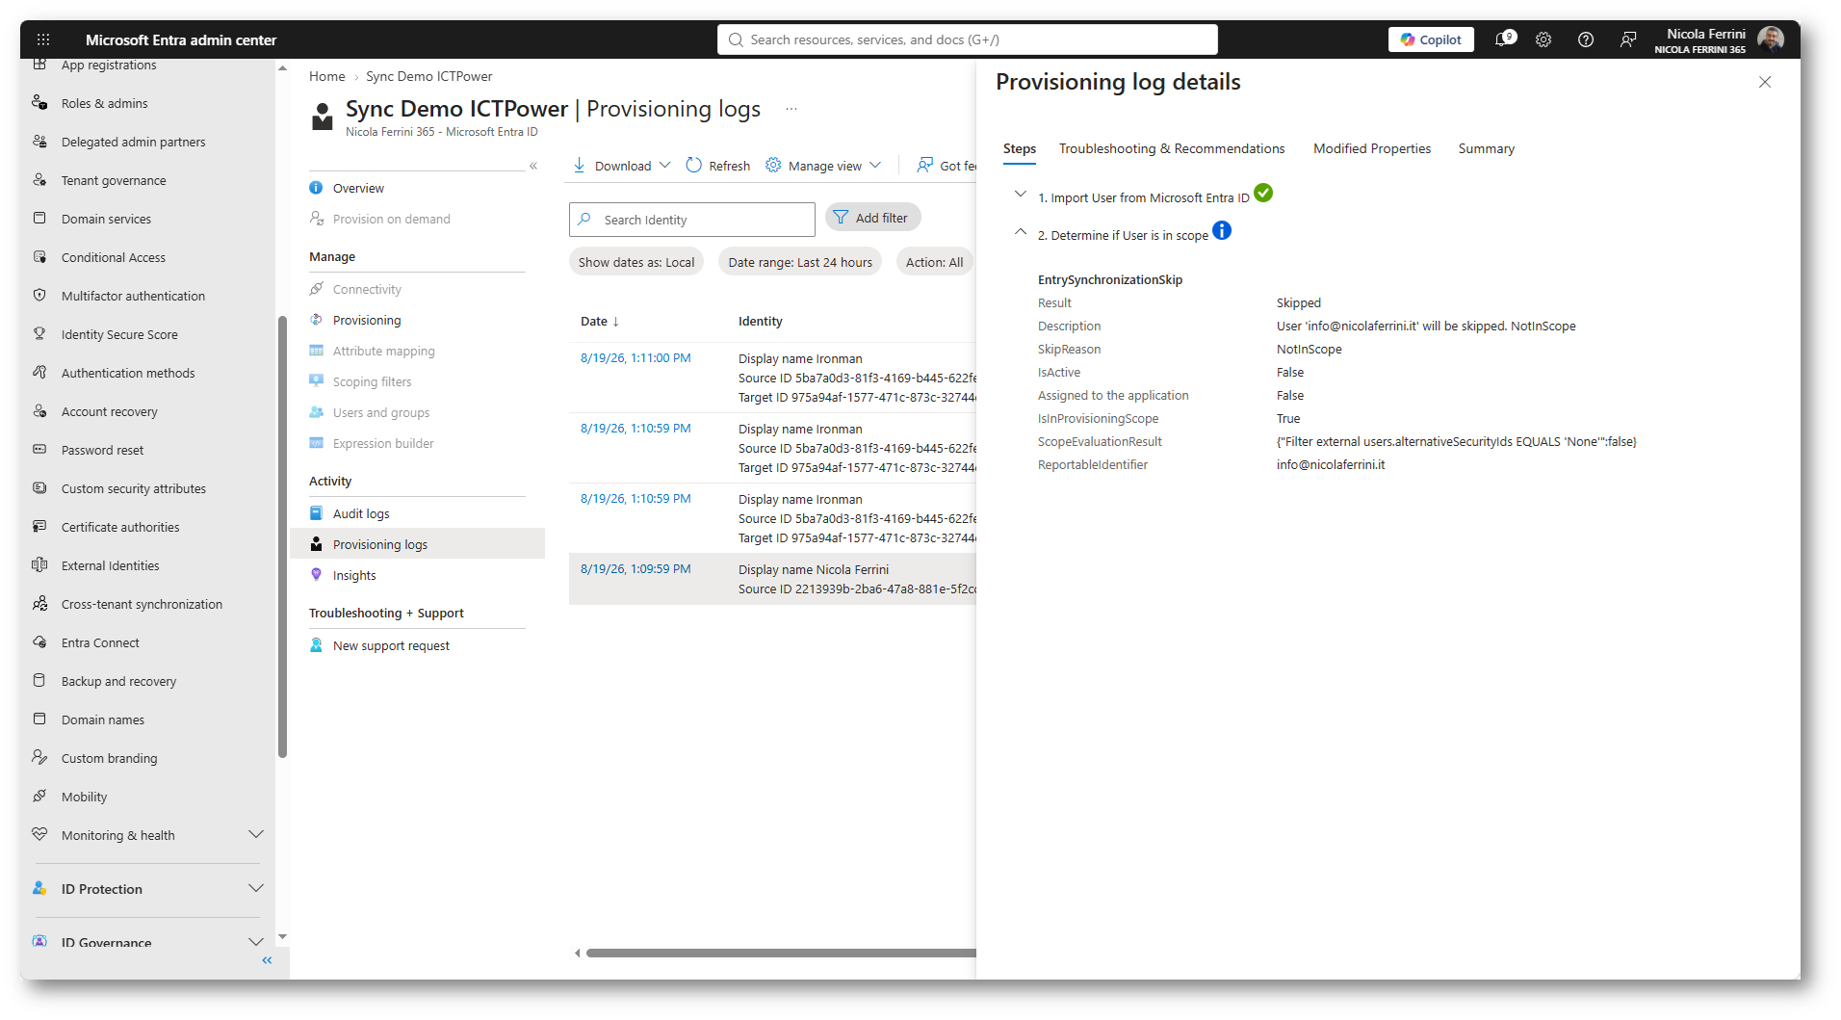Collapse the resource menu pane
Image resolution: width=1841 pixels, height=1020 pixels.
(533, 166)
